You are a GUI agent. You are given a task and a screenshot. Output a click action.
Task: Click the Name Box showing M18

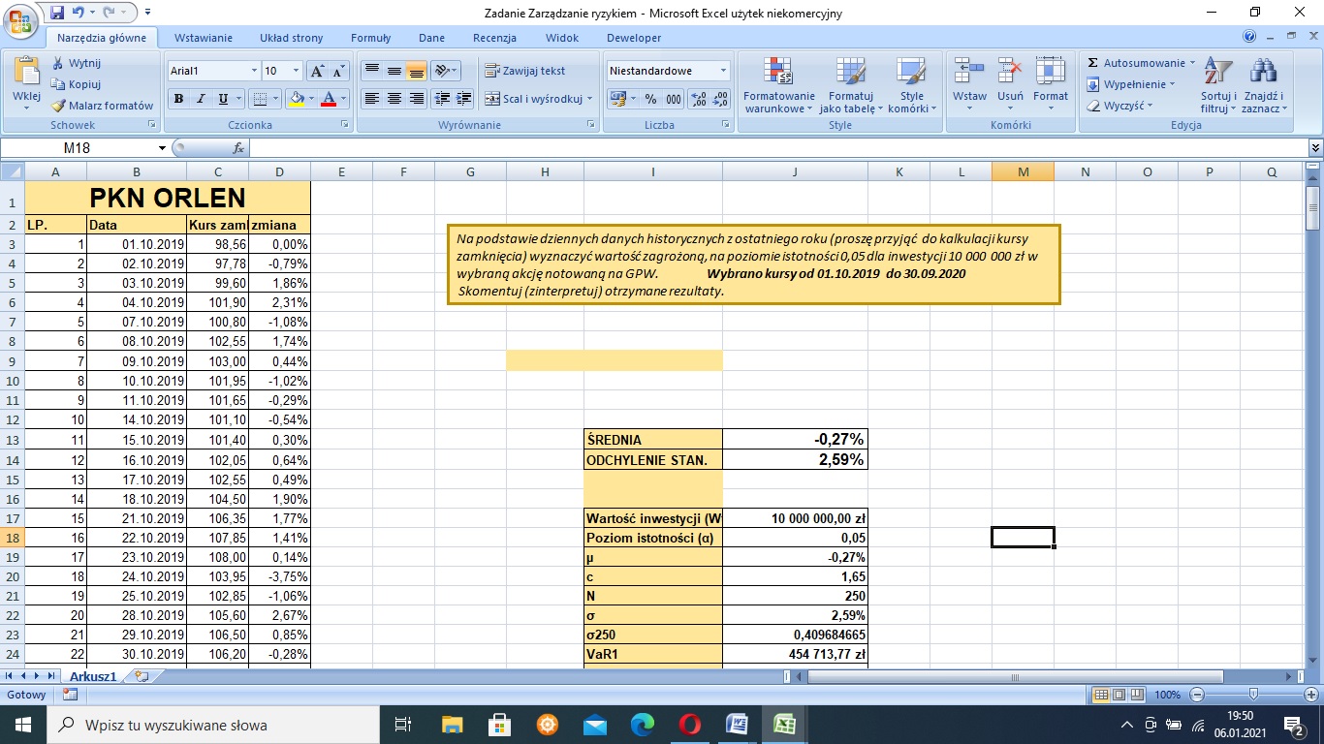point(78,148)
